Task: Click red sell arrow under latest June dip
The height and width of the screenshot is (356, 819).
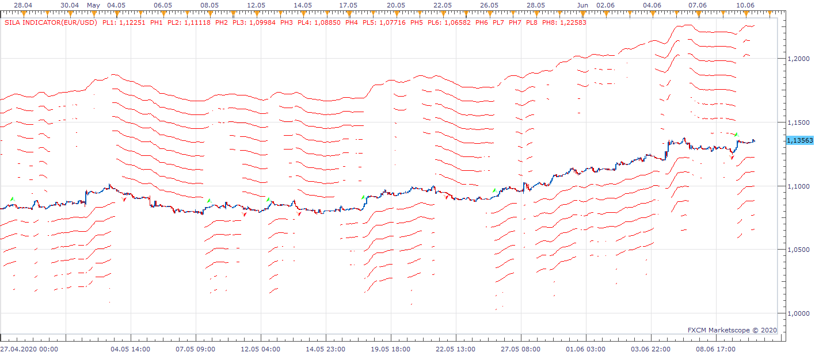Action: (x=732, y=157)
